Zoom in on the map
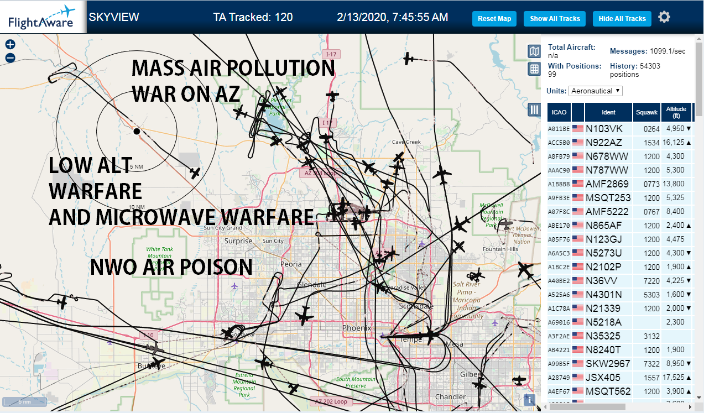Image resolution: width=704 pixels, height=413 pixels. click(10, 45)
